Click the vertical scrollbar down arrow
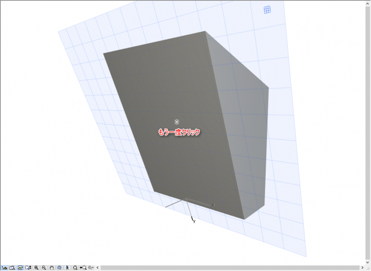 [368, 263]
